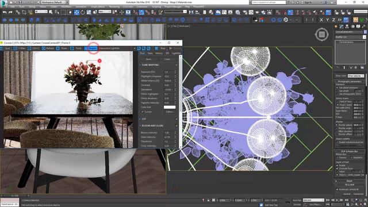Click the Mirror tool icon
The width and height of the screenshot is (368, 207).
tap(191, 12)
